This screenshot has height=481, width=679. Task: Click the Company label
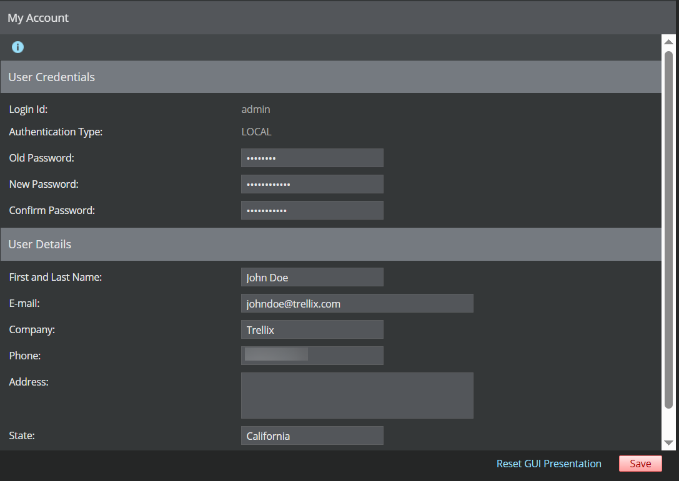pyautogui.click(x=32, y=329)
